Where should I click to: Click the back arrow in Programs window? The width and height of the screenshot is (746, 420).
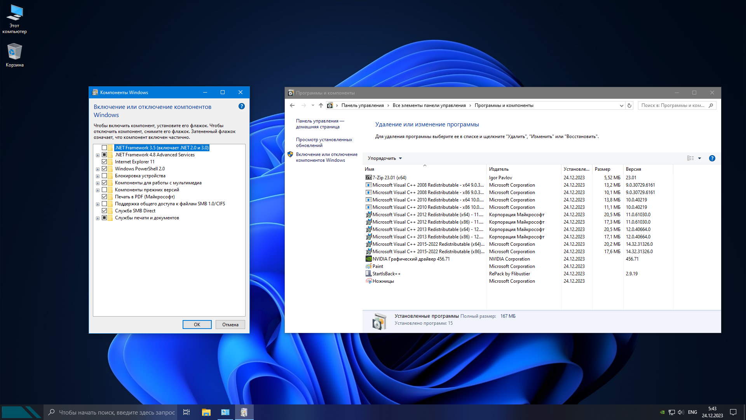click(x=292, y=105)
